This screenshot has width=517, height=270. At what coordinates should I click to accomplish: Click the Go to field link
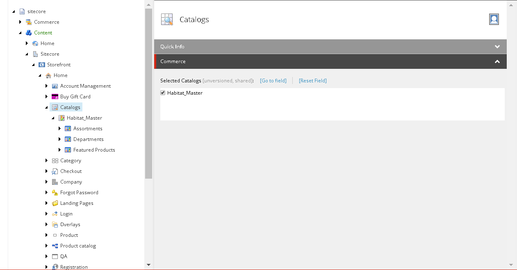(273, 80)
